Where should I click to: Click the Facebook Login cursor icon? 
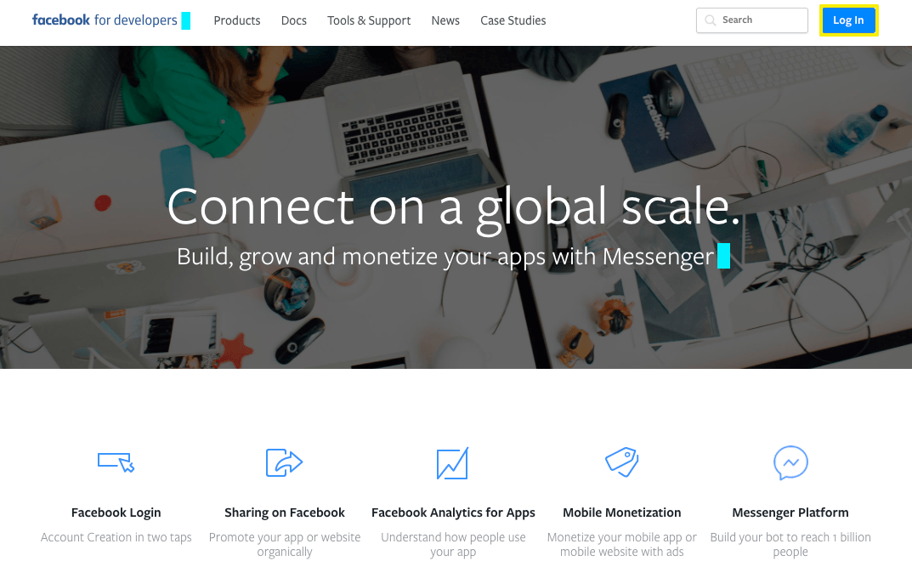click(116, 462)
